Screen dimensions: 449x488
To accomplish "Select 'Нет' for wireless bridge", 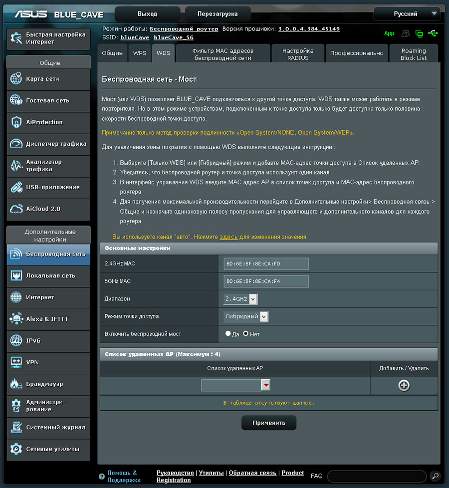I will coord(246,334).
